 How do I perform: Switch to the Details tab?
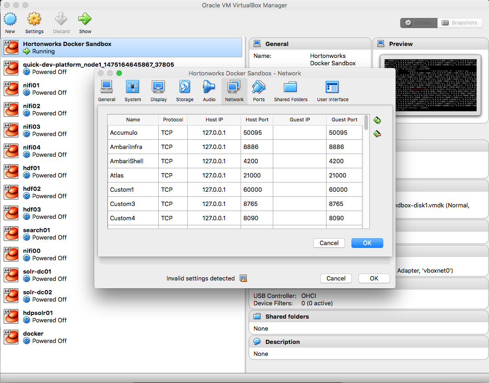coord(418,22)
